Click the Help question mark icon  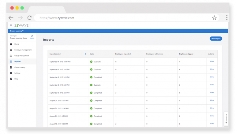click(x=11, y=79)
